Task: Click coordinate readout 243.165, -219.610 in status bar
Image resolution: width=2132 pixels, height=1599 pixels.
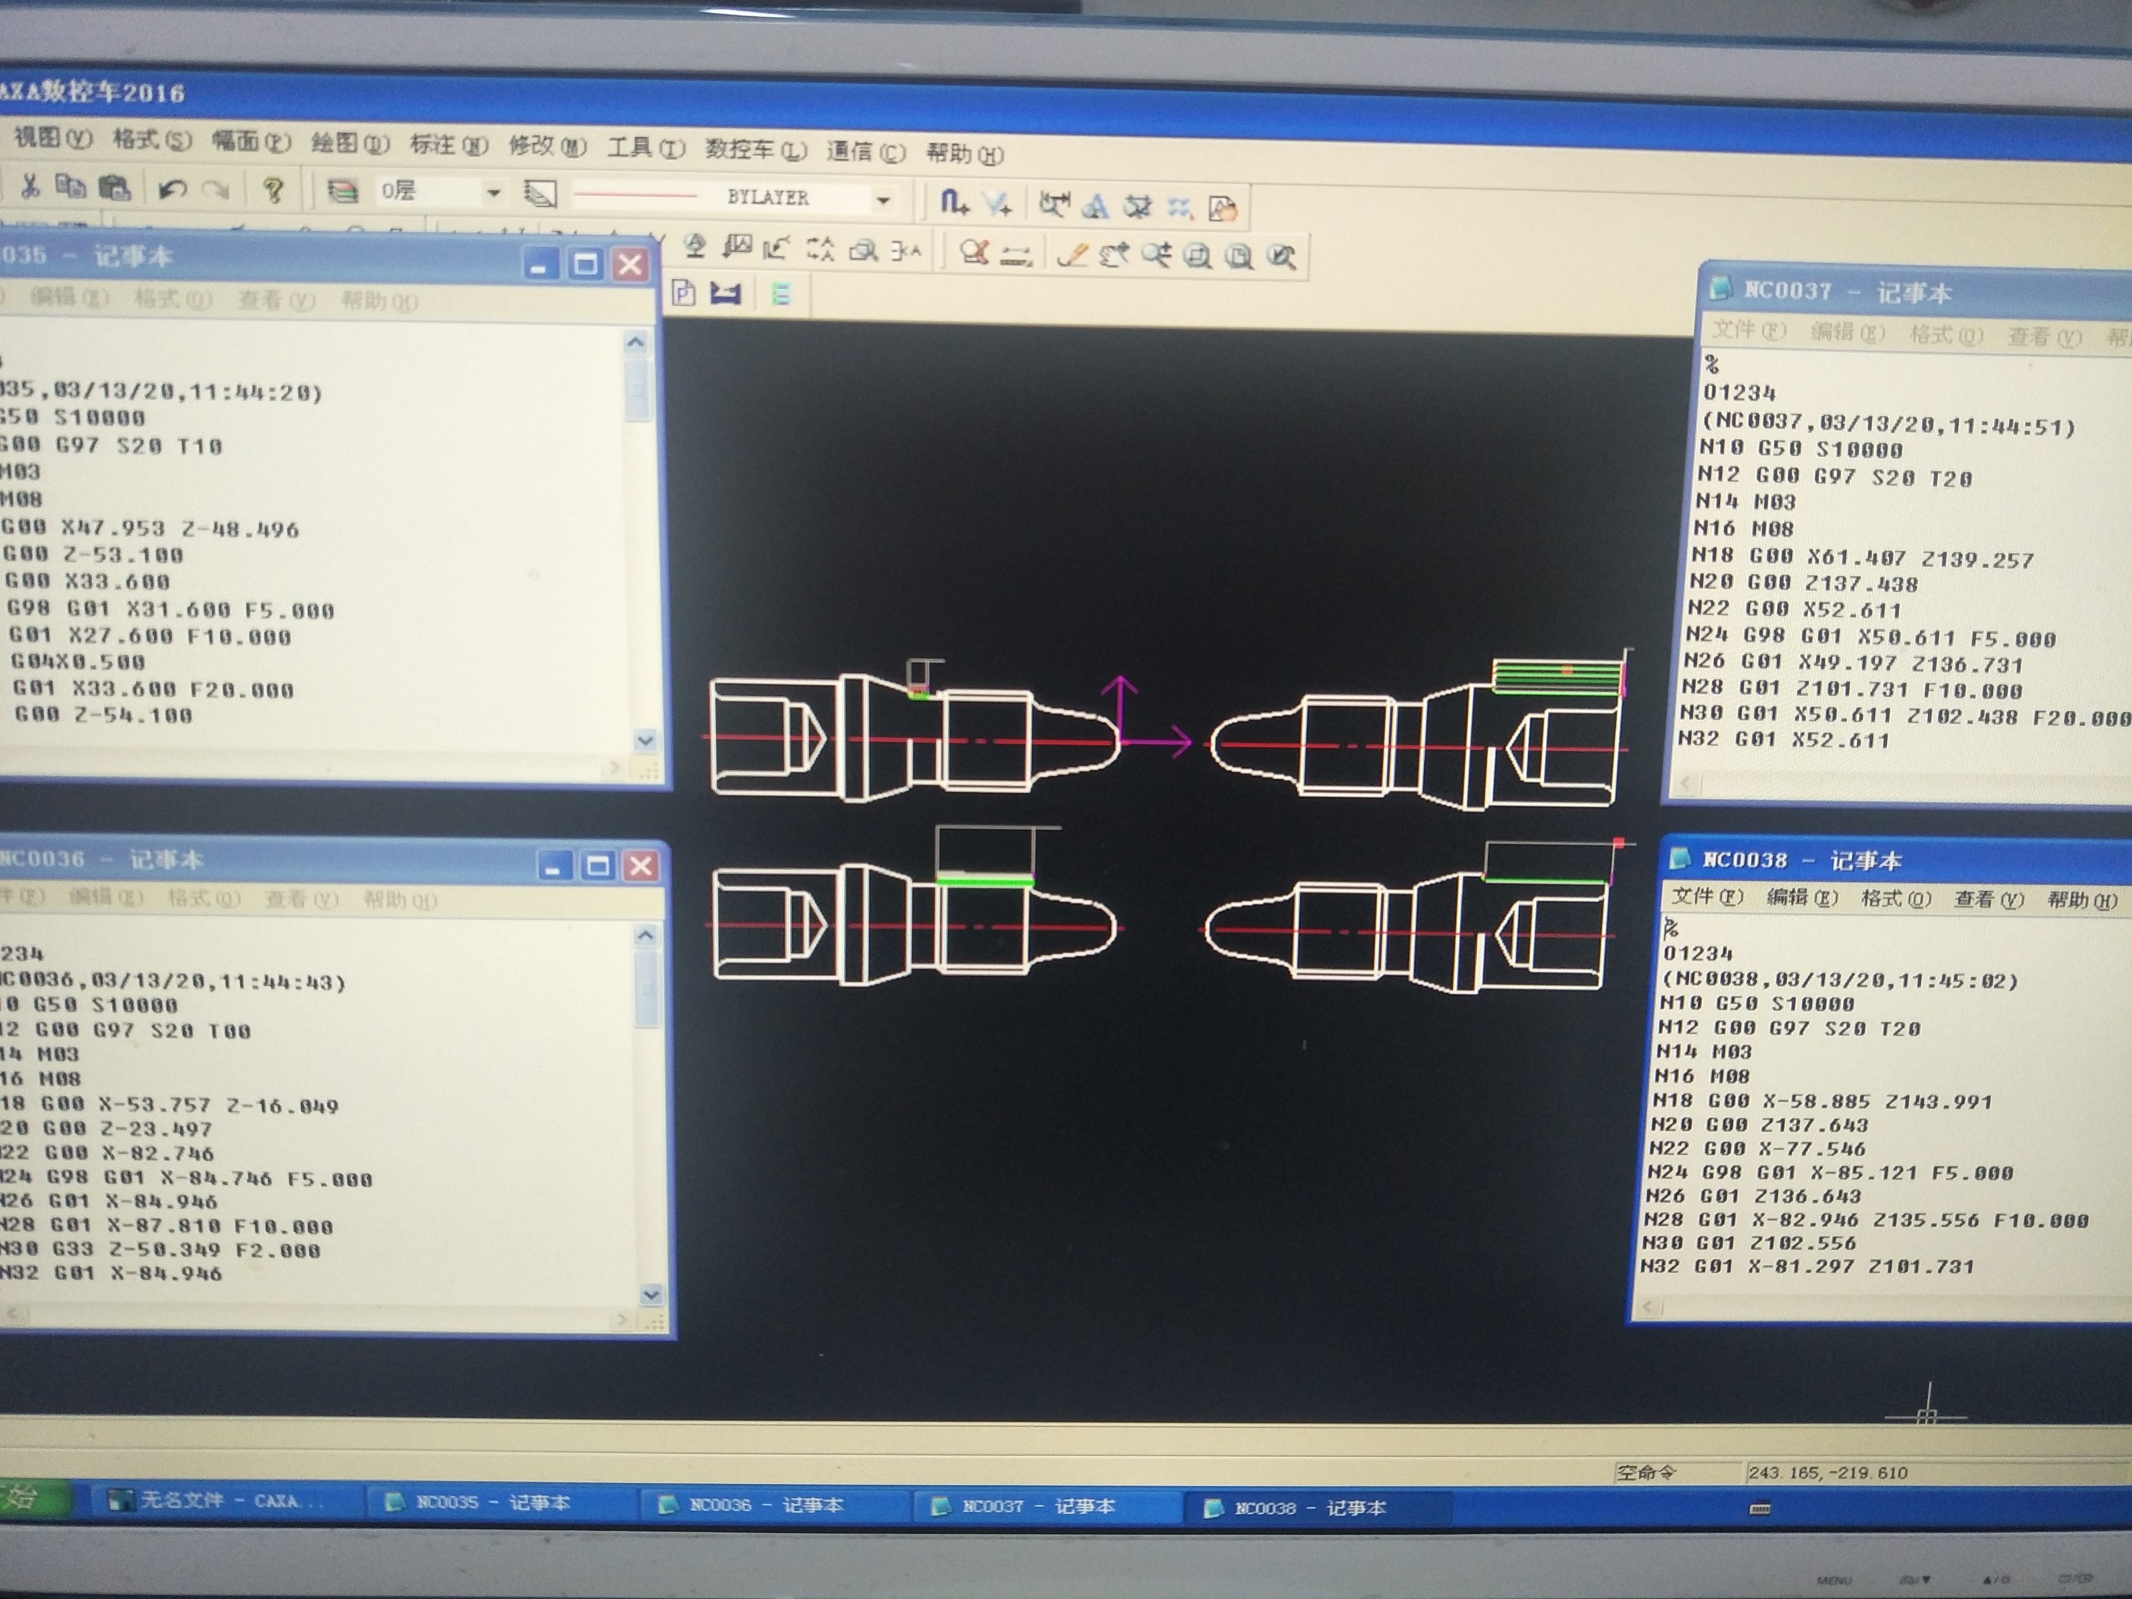Action: pyautogui.click(x=1827, y=1473)
